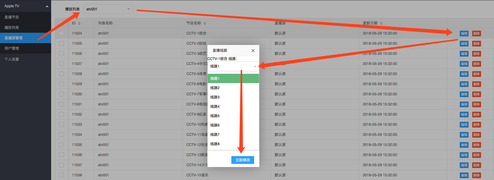This screenshot has height=180, width=494.
Task: Choose 线路3 from the dropdown list
Action: [x=215, y=97]
